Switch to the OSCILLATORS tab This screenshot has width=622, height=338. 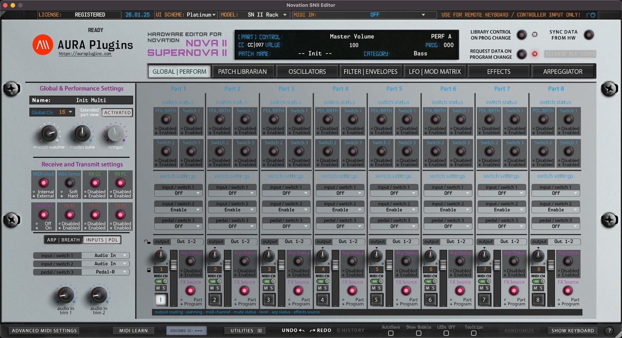click(x=307, y=72)
